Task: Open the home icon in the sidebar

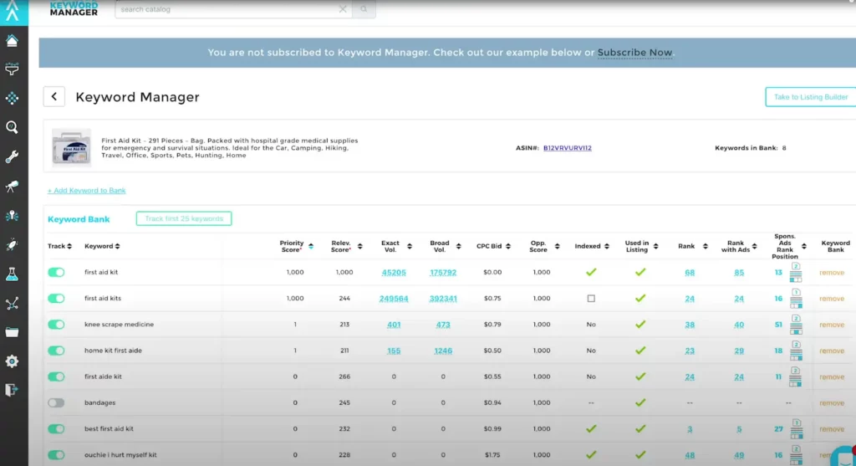Action: (x=12, y=40)
